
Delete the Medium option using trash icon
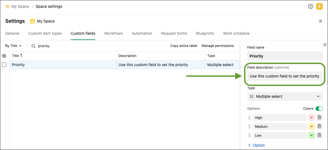pos(319,126)
